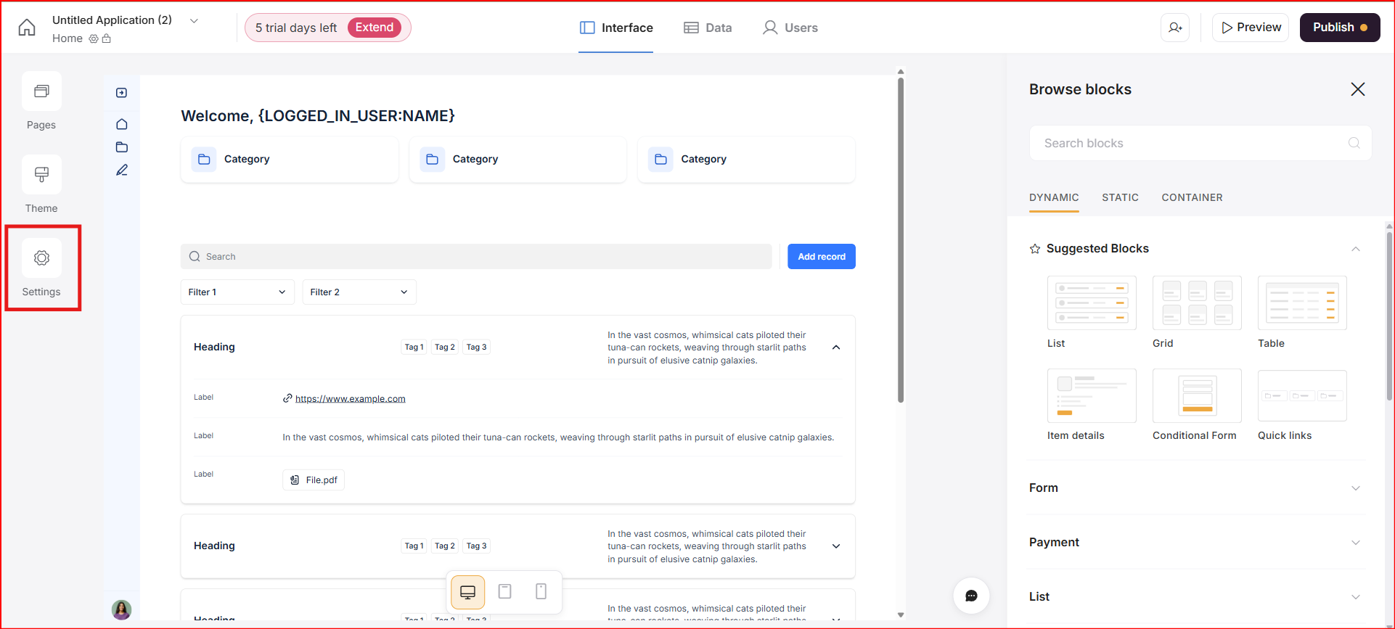
Task: Select the middle Category card
Action: coord(517,160)
